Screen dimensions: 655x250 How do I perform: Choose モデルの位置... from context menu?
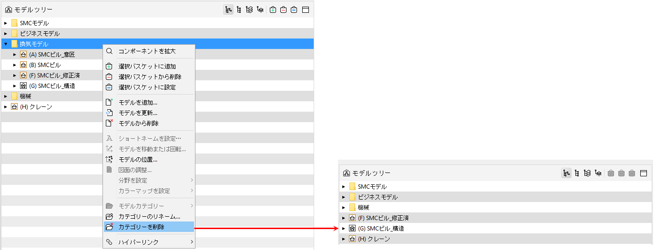pos(149,159)
